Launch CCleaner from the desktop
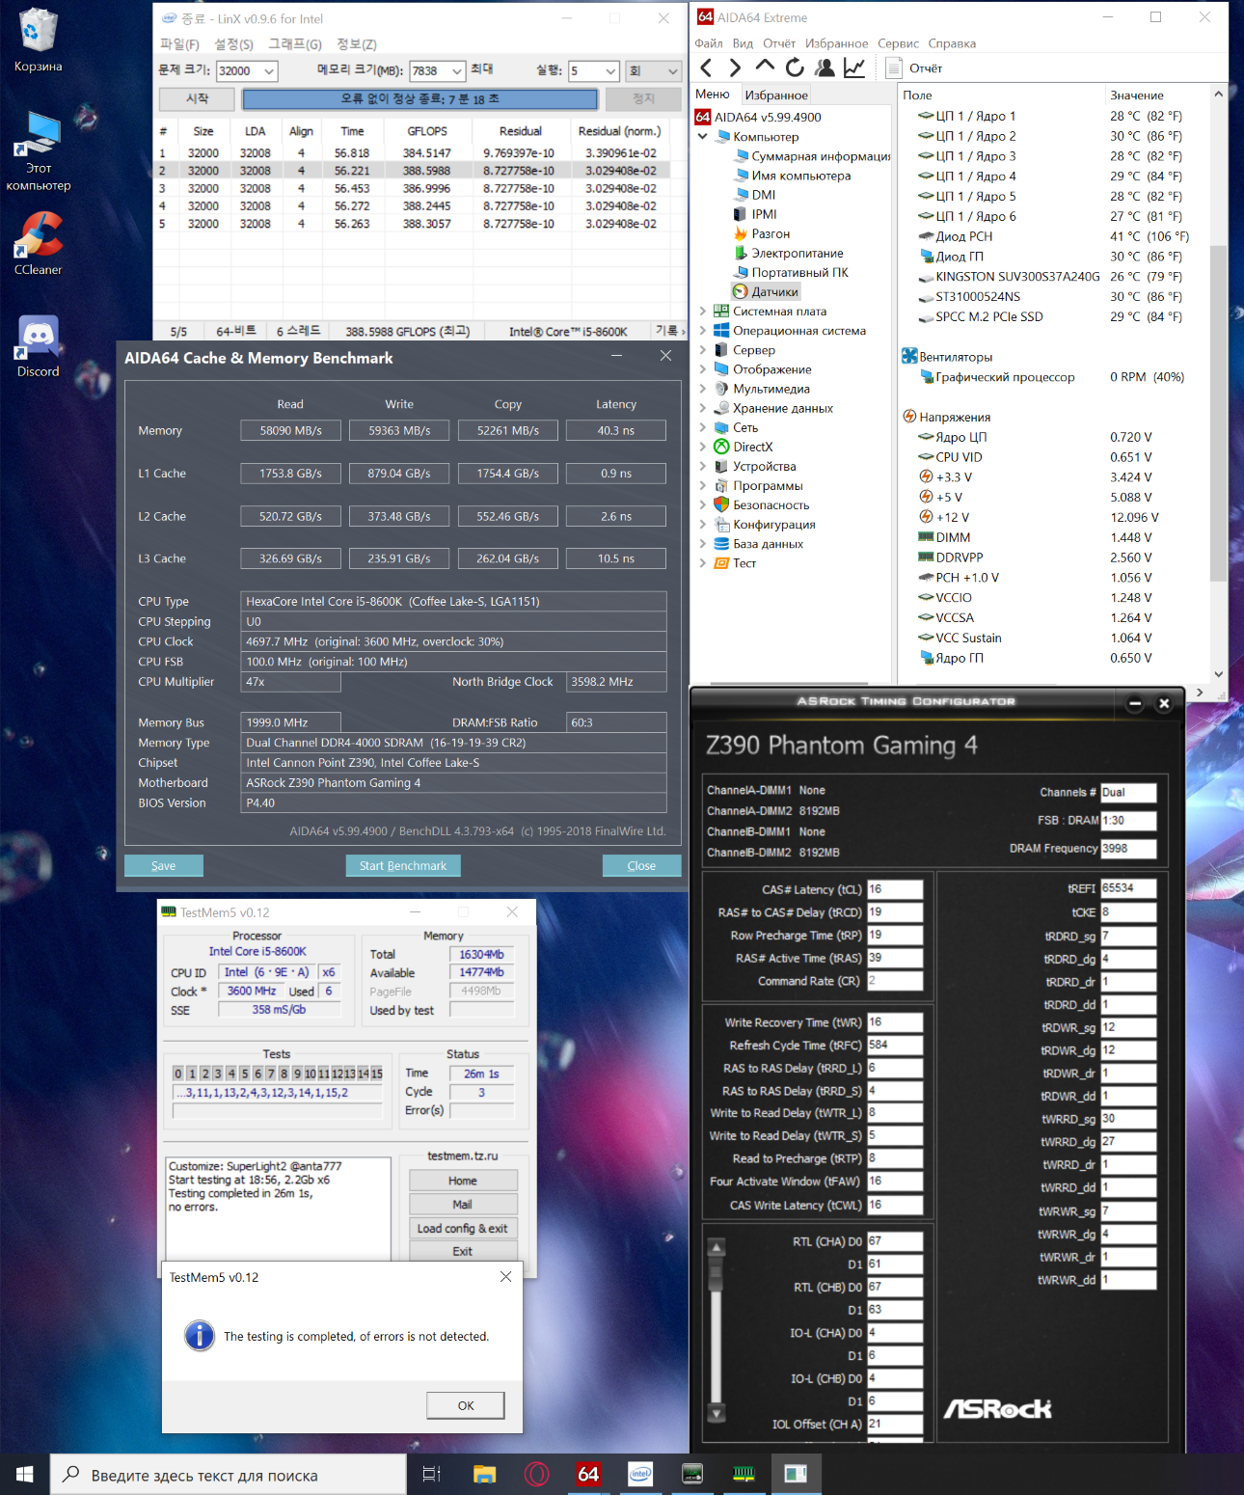 click(x=38, y=244)
